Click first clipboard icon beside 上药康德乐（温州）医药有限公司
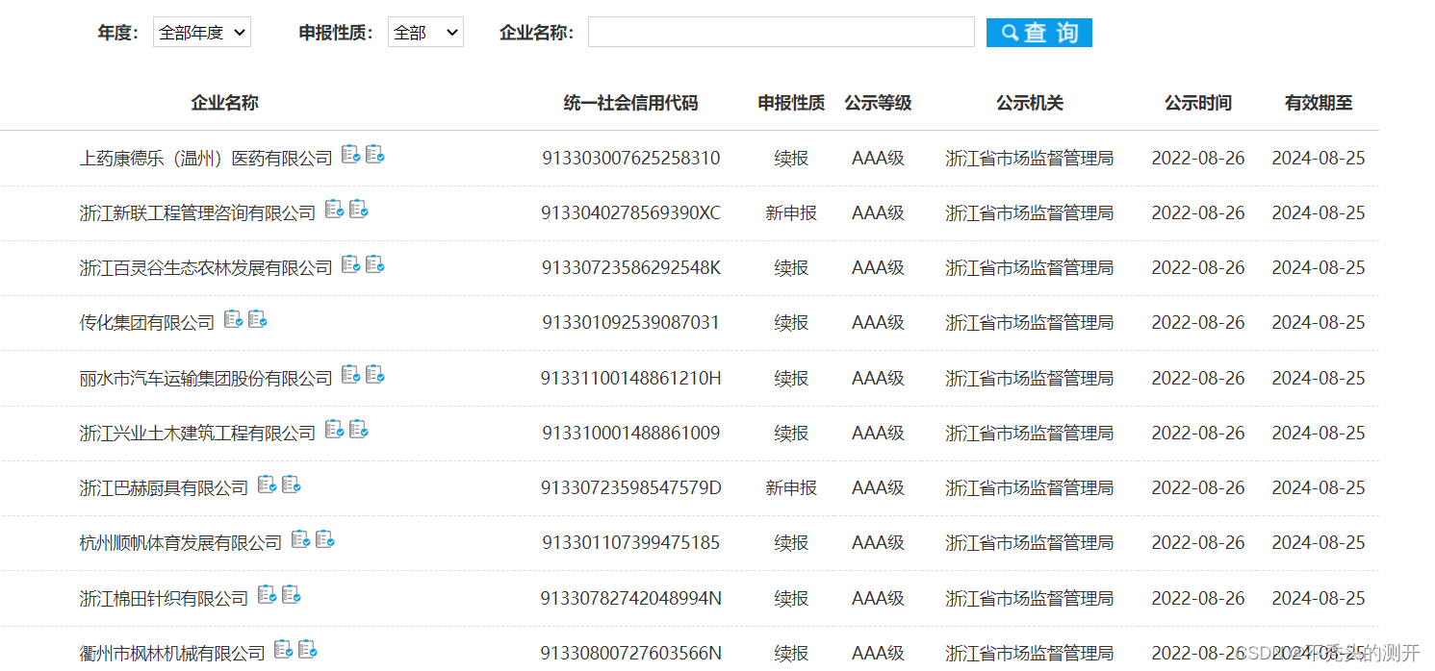Viewport: 1435px width, 671px height. 350,154
